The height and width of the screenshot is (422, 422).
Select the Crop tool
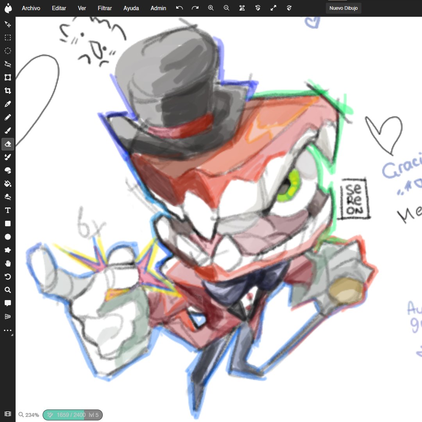[8, 91]
